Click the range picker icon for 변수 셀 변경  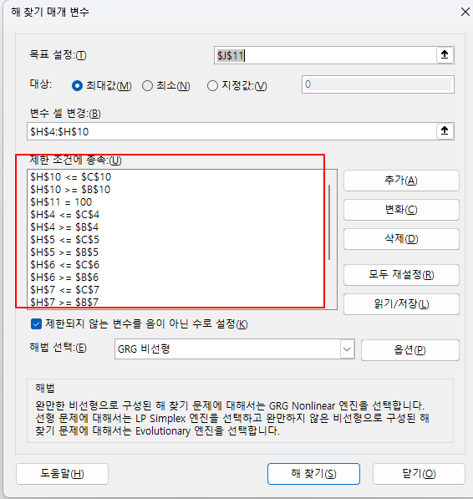pyautogui.click(x=445, y=130)
